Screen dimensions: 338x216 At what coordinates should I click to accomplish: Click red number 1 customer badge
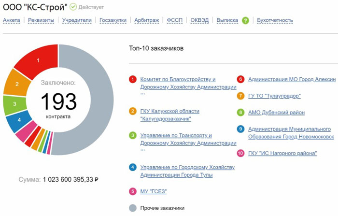[x=132, y=79]
